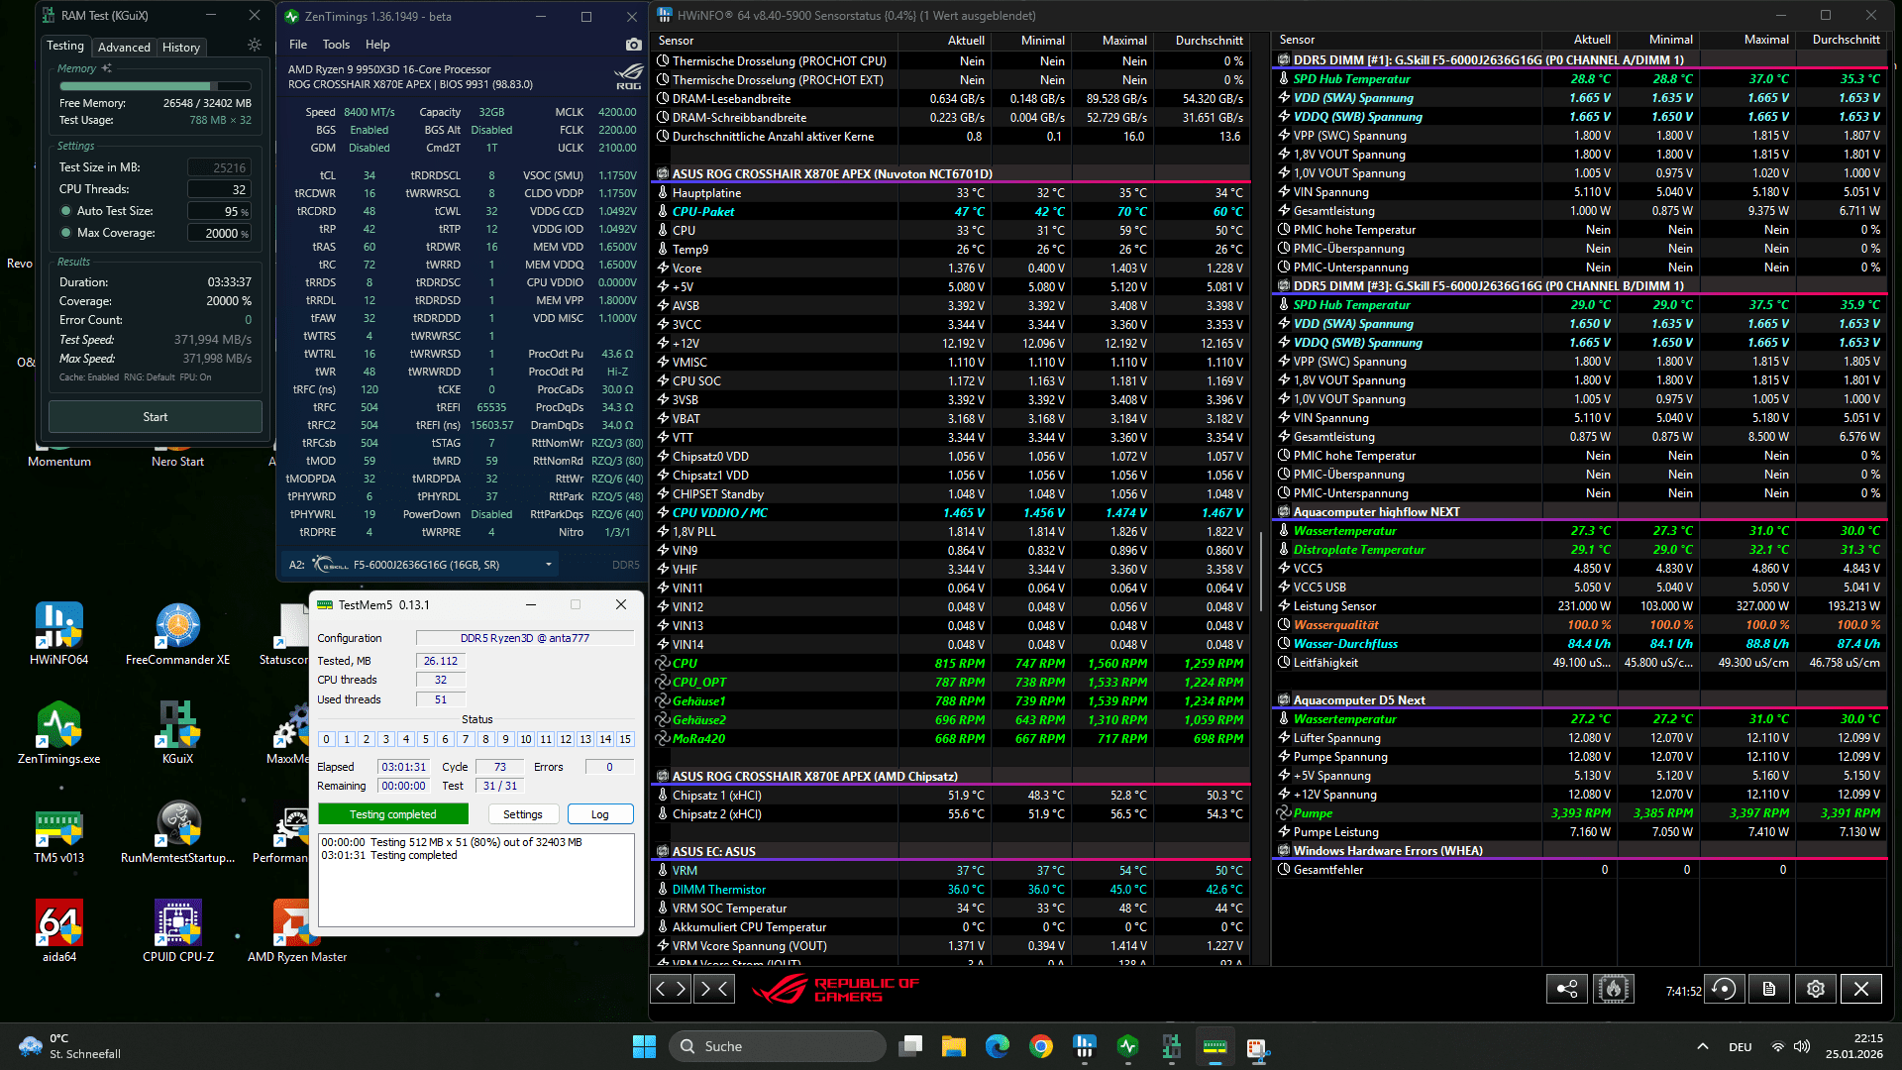Click the HWiNFO flame chip icon
Image resolution: width=1902 pixels, height=1070 pixels.
coord(1613,989)
